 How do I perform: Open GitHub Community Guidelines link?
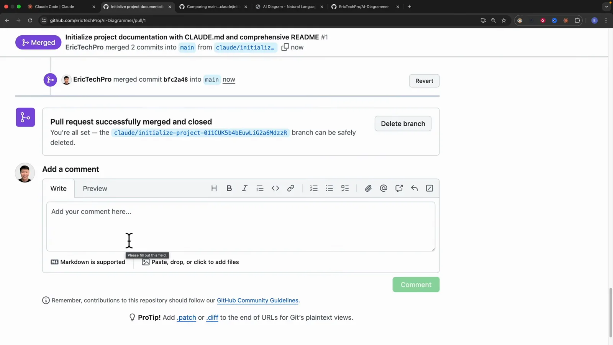tap(257, 300)
